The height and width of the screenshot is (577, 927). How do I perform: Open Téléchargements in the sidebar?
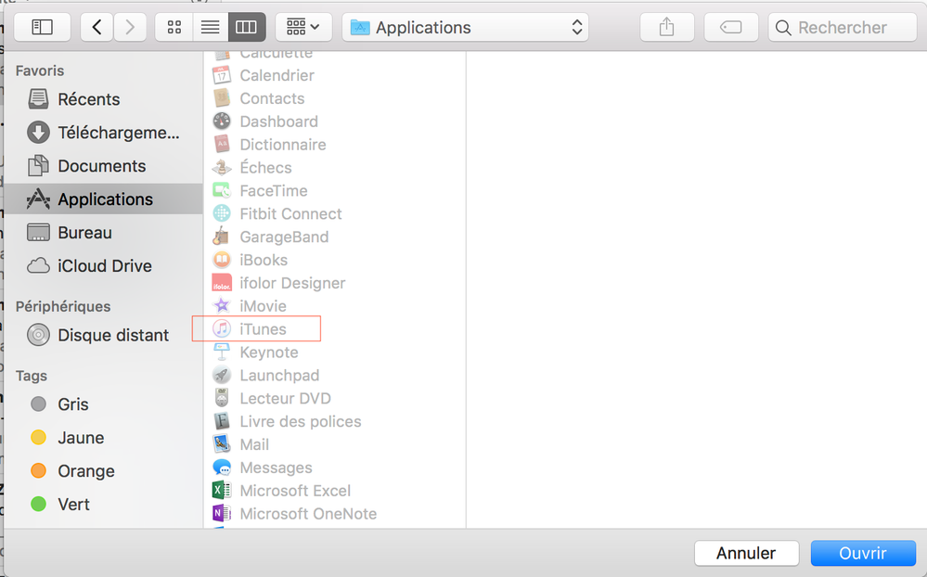click(103, 133)
